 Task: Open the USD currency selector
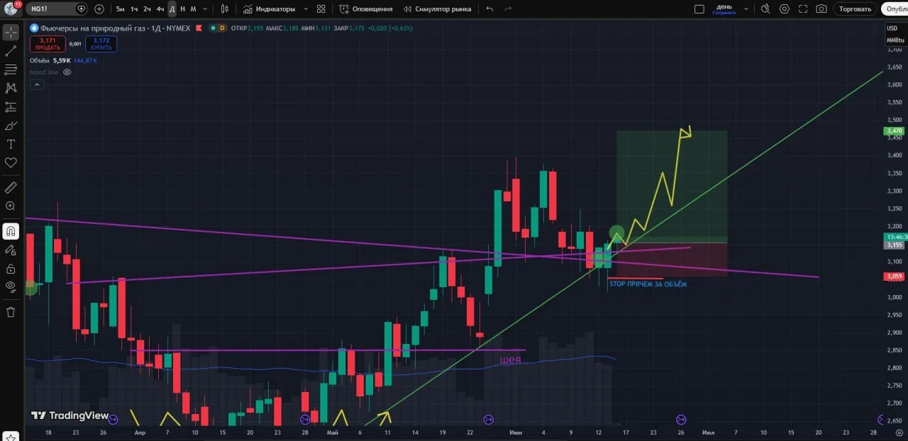coord(892,28)
